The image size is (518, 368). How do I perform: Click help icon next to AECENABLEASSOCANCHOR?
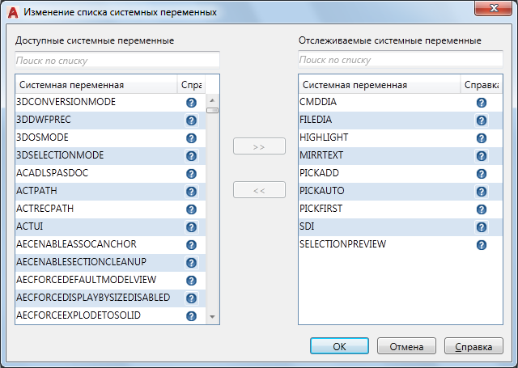tap(192, 244)
